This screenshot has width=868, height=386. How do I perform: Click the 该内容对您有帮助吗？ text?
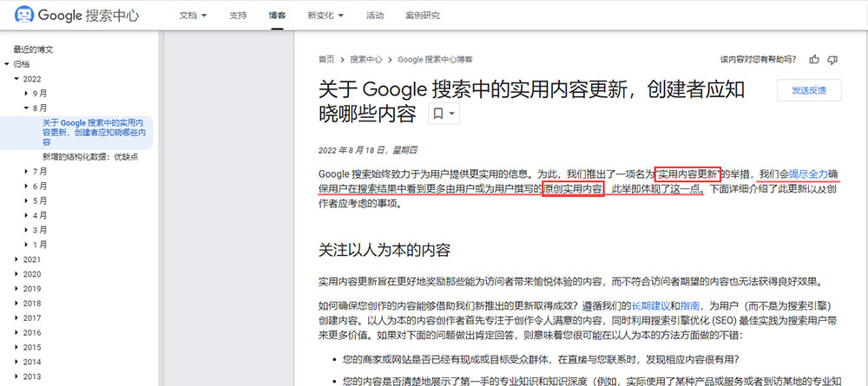[759, 60]
